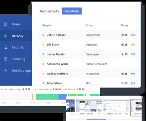Tick the 10:00 AM - 10:10 AM screenshot checkbox

(105, 114)
